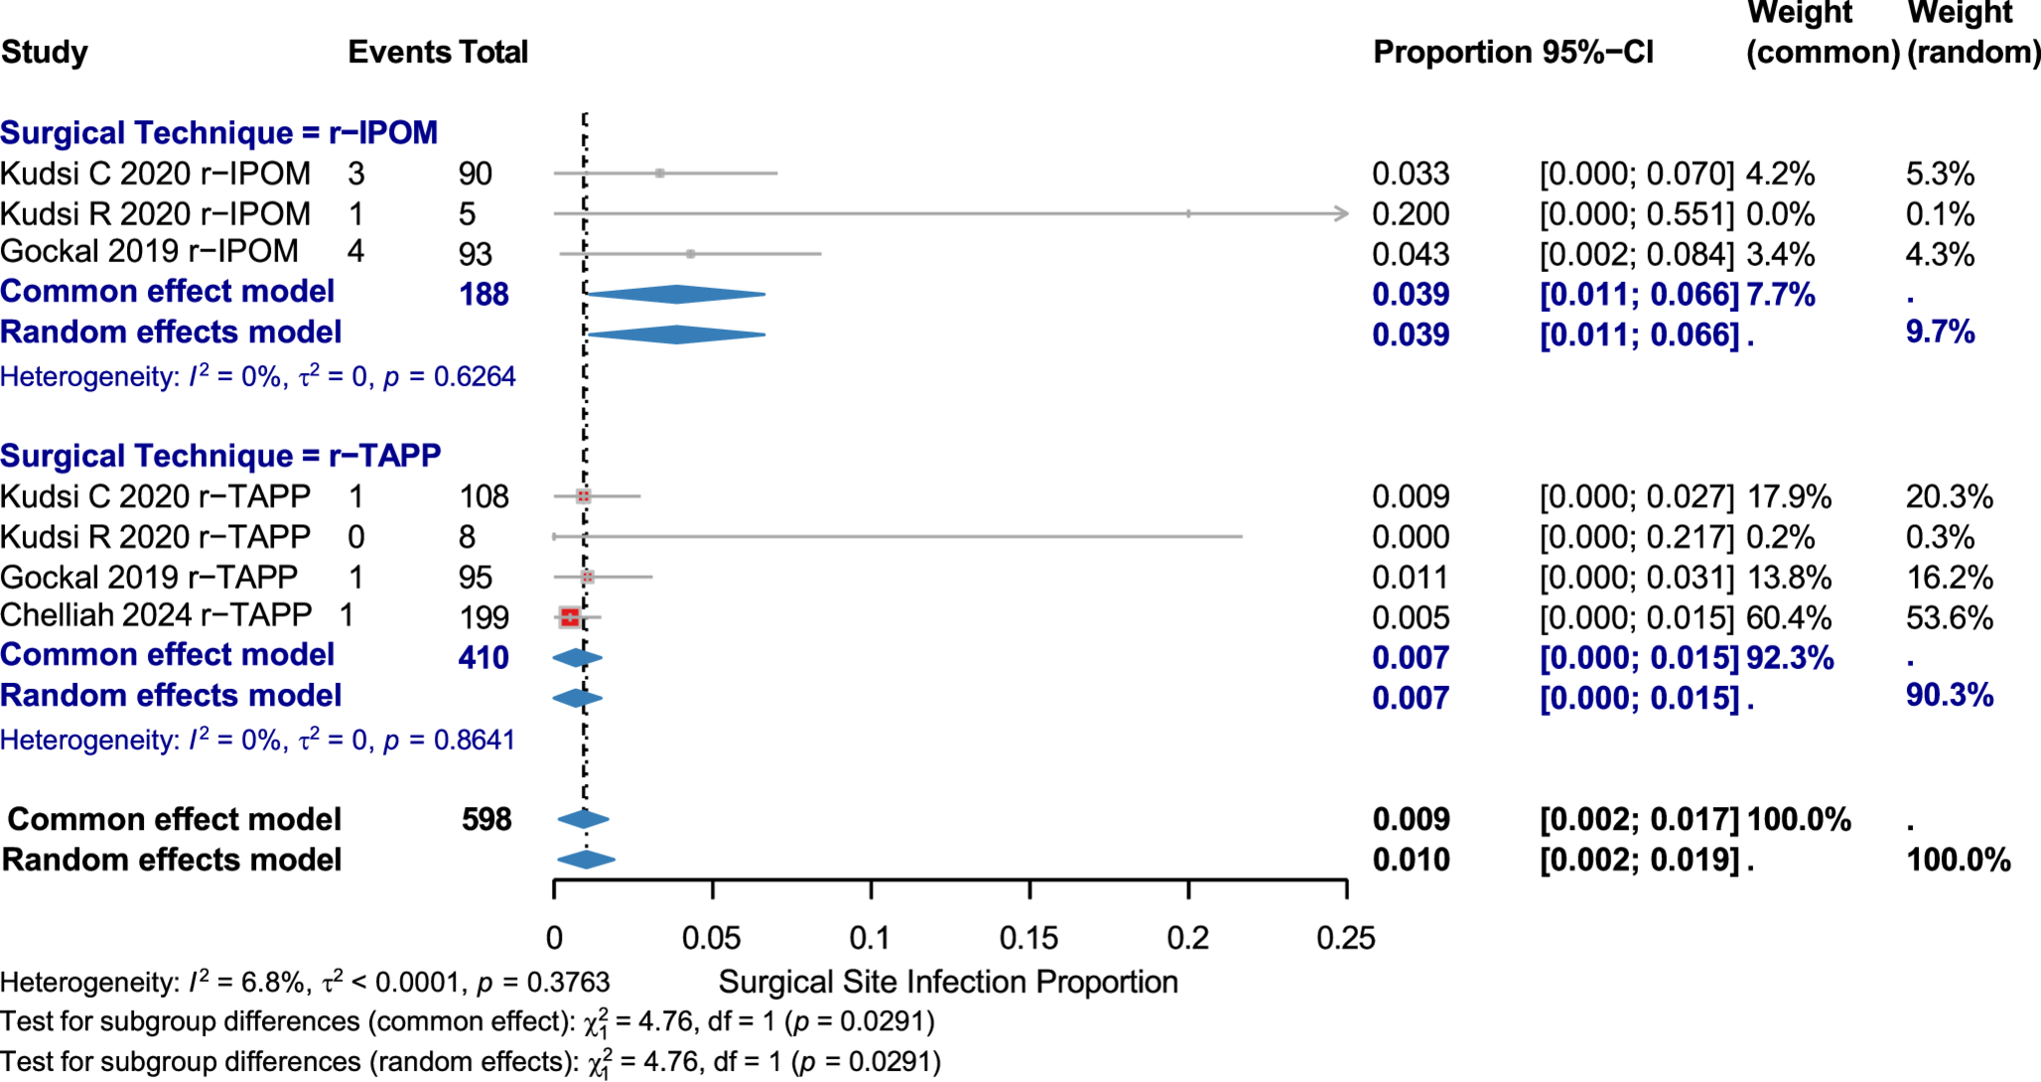Viewport: 2041px width, 1082px height.
Task: Click the overall total of 598
Action: pos(486,819)
